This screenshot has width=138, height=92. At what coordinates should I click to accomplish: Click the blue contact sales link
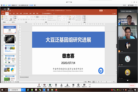(31, 5)
